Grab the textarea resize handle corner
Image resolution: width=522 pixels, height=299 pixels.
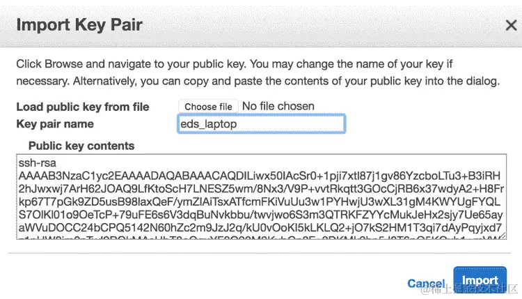(x=502, y=235)
